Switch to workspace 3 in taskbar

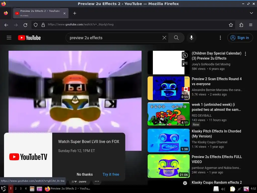tap(21, 188)
